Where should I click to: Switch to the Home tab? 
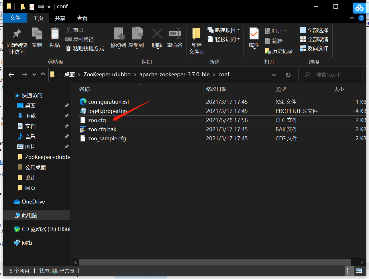click(x=38, y=18)
